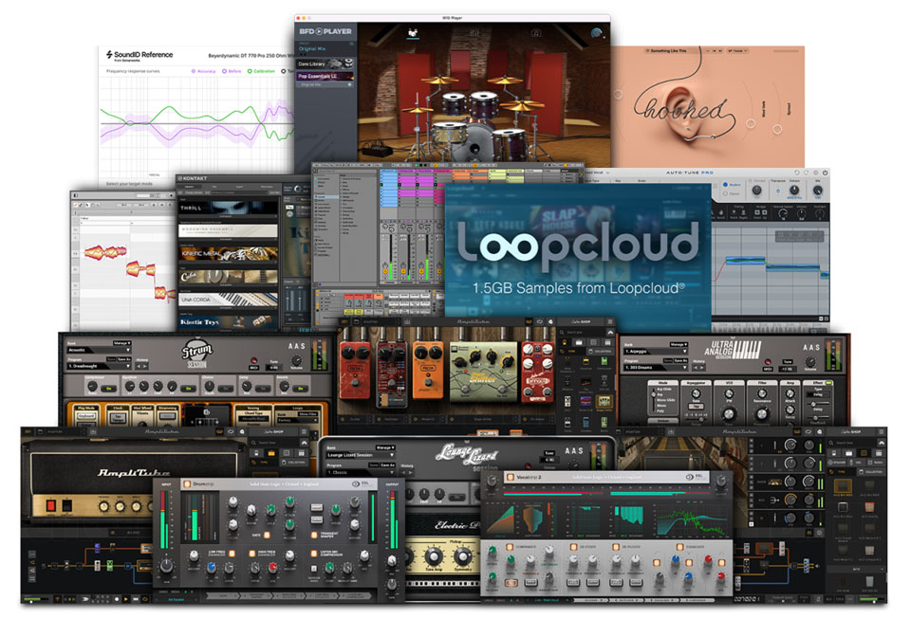Image resolution: width=911 pixels, height=619 pixels.
Task: Toggle the Transient Shaper switch in Drumstrip
Action: (314, 535)
